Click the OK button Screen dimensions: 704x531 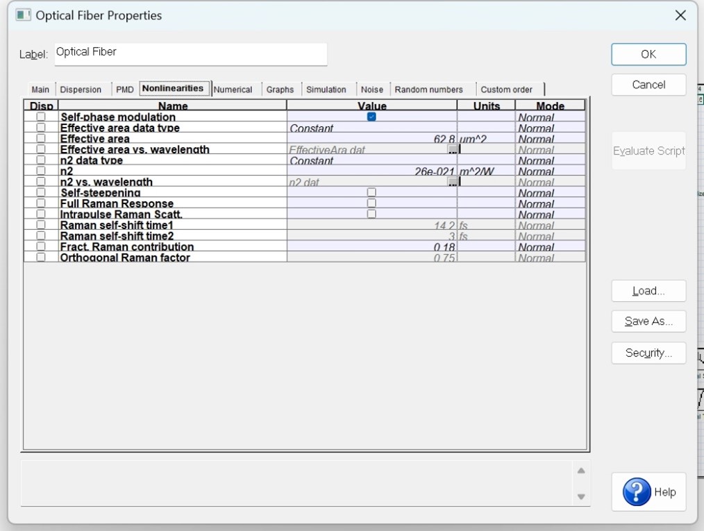(648, 54)
